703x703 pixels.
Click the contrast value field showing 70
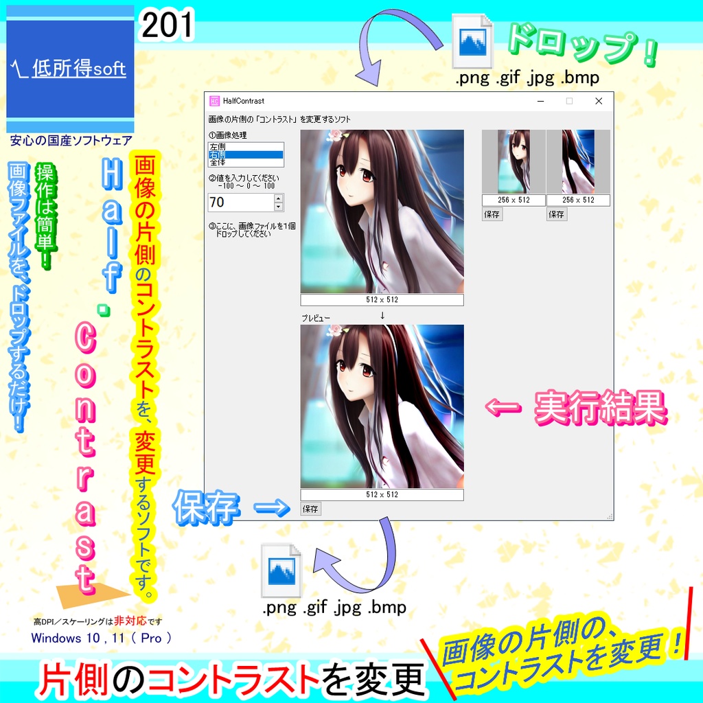coord(241,203)
